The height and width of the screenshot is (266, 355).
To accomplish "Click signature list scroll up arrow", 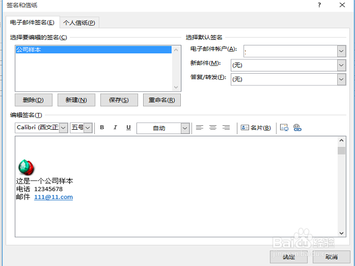I will 176,50.
